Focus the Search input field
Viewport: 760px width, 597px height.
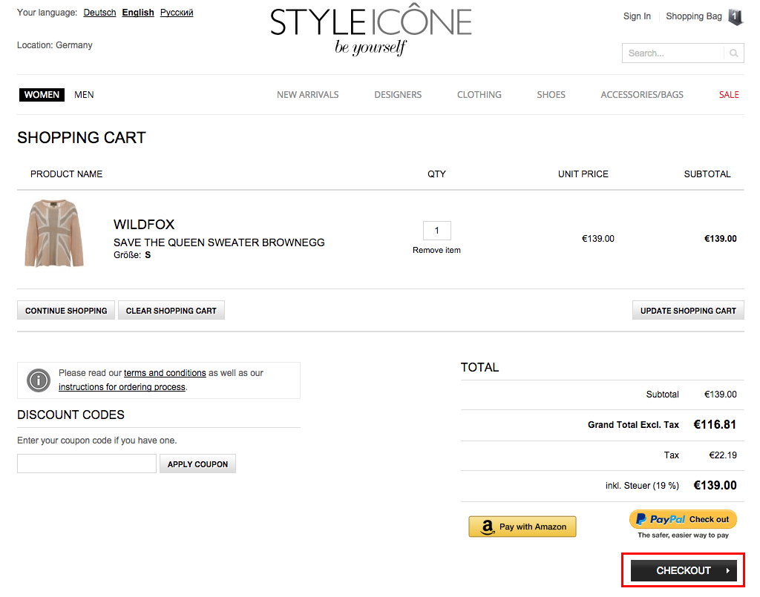pyautogui.click(x=673, y=53)
